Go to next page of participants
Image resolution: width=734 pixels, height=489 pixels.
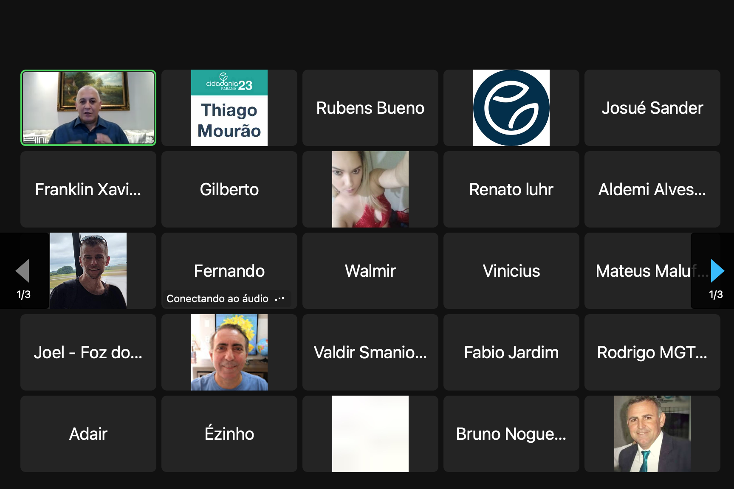(717, 271)
